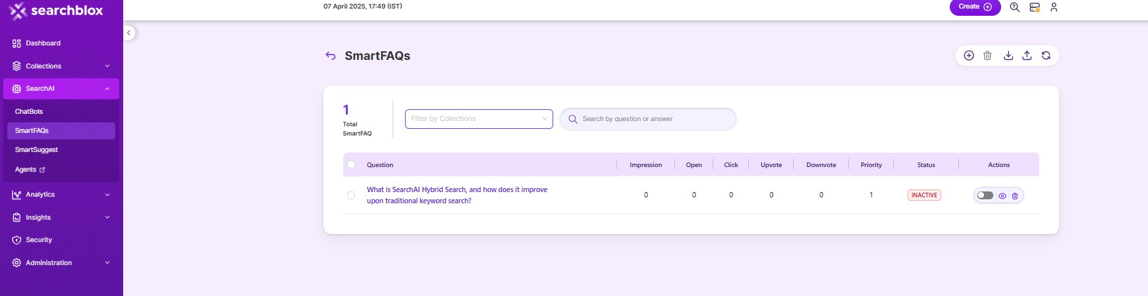Click the Open column header
The image size is (1148, 296).
pyautogui.click(x=694, y=165)
